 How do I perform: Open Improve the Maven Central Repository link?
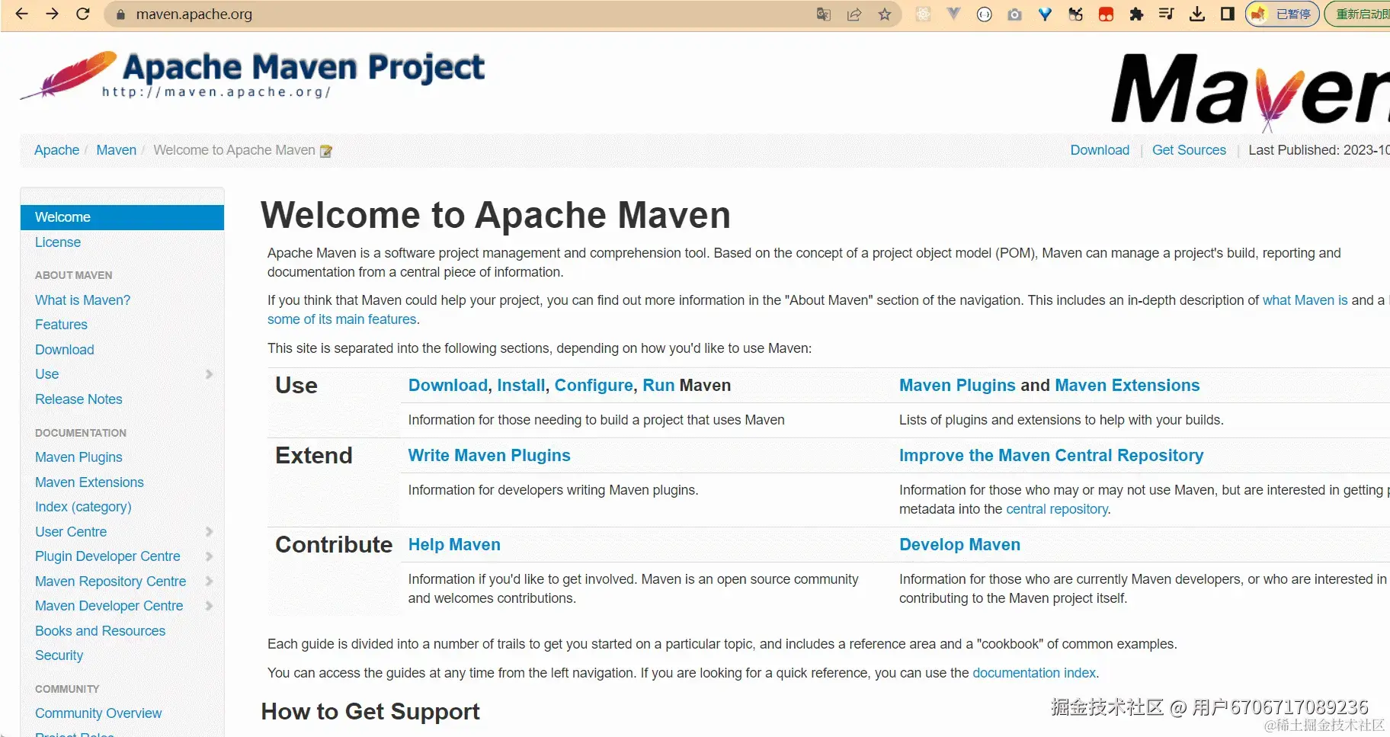(1052, 456)
